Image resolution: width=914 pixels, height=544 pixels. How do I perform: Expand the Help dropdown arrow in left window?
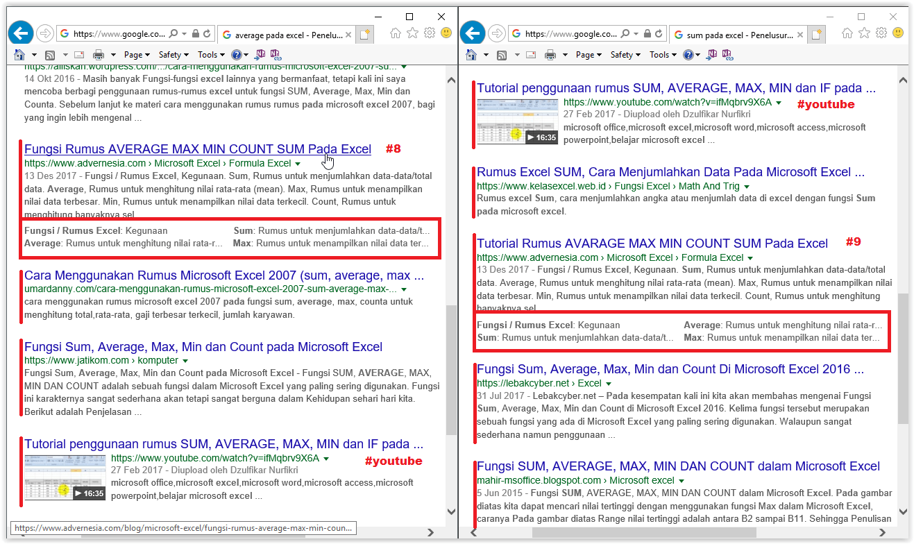pyautogui.click(x=246, y=55)
